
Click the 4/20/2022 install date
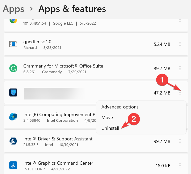pyautogui.click(x=61, y=169)
